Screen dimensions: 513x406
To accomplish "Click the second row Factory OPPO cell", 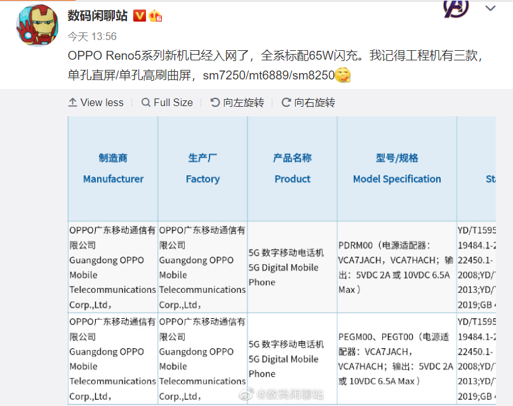I will coord(203,359).
